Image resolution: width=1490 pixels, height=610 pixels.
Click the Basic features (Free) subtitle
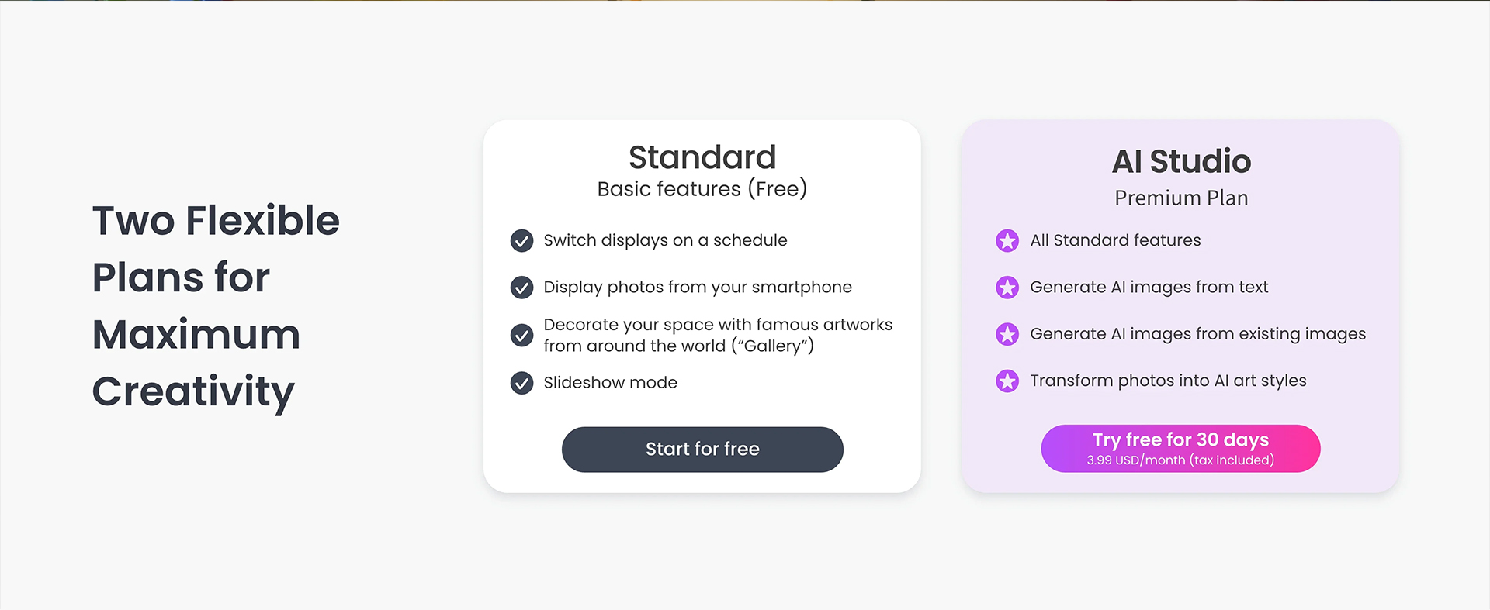(x=702, y=189)
